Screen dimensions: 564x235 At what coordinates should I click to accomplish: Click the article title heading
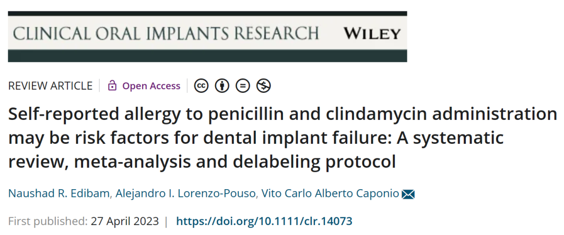click(x=283, y=138)
